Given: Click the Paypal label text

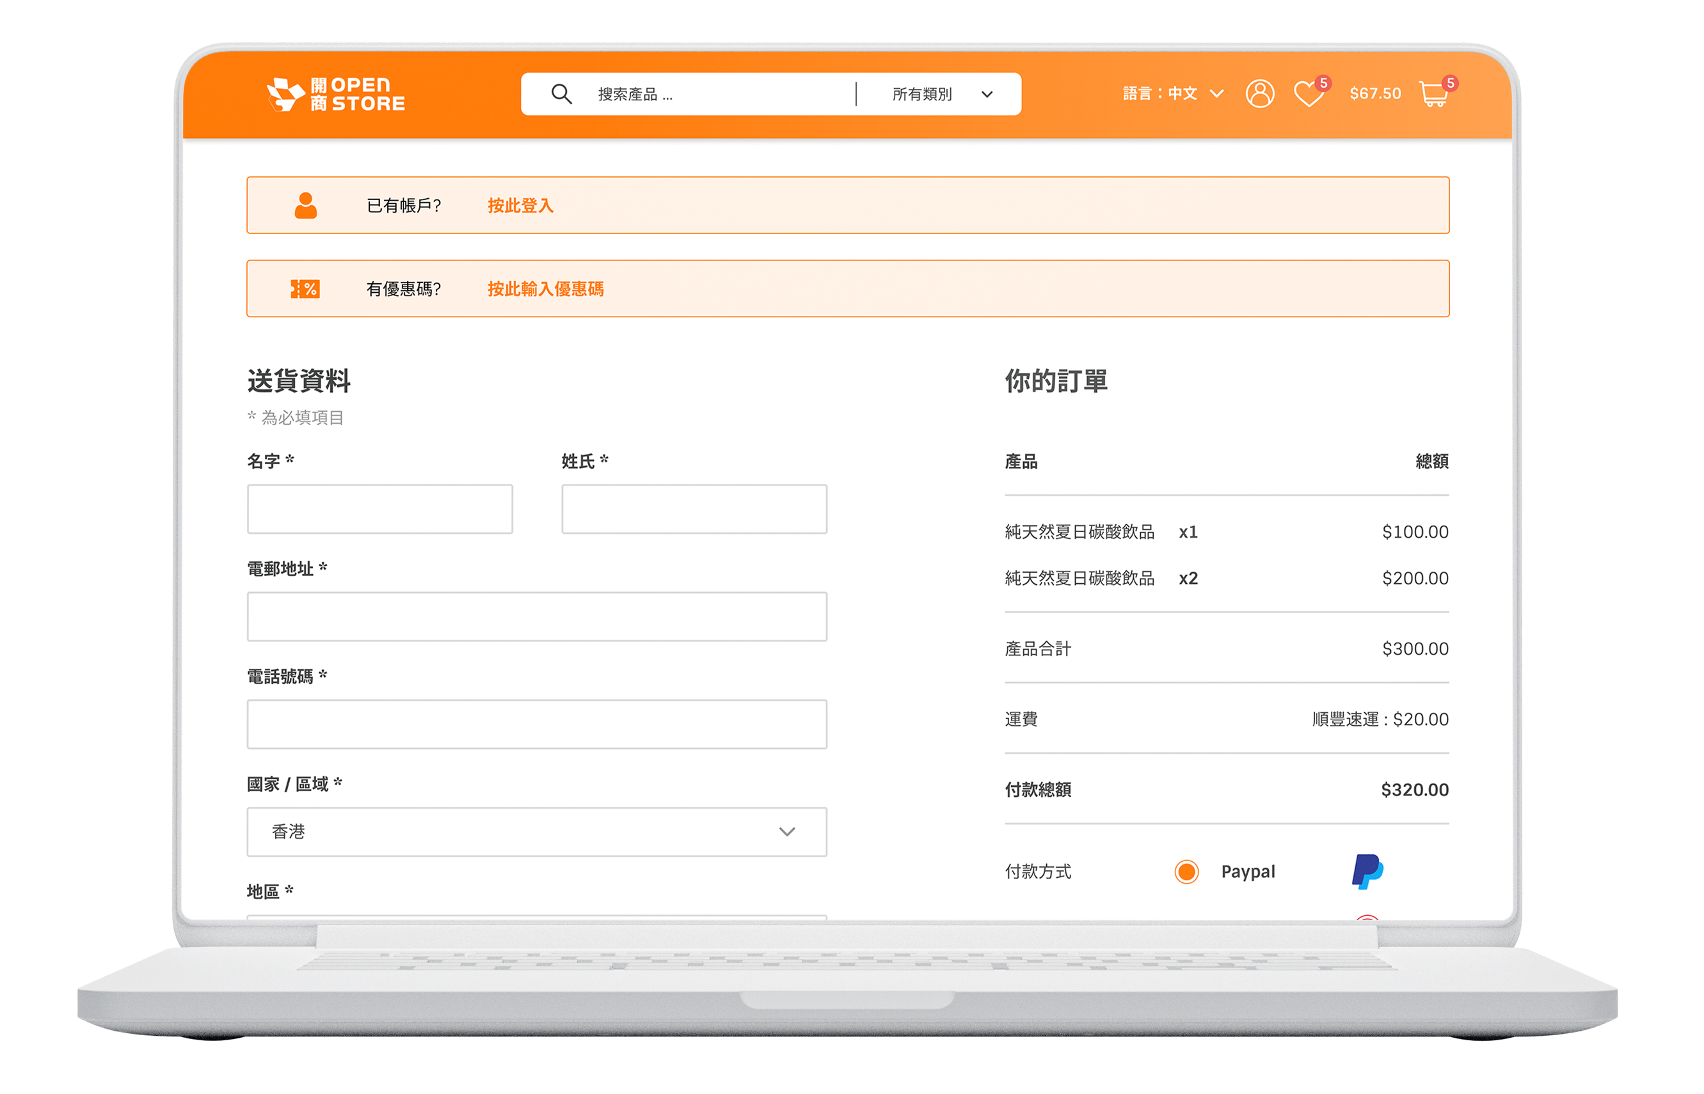Looking at the screenshot, I should 1248,871.
